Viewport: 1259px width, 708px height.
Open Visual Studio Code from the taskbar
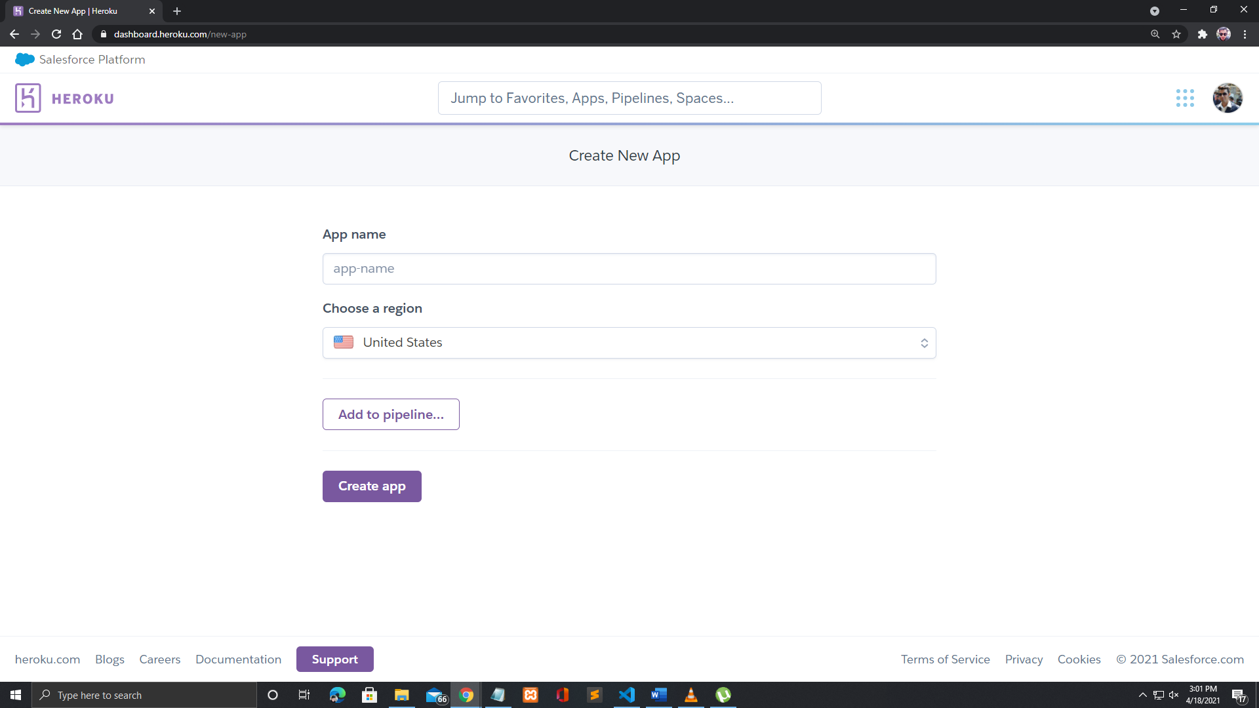(626, 695)
